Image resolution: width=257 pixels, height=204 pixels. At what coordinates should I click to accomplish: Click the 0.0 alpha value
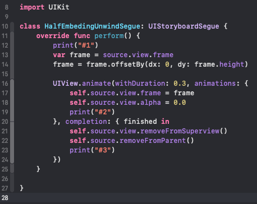point(180,103)
